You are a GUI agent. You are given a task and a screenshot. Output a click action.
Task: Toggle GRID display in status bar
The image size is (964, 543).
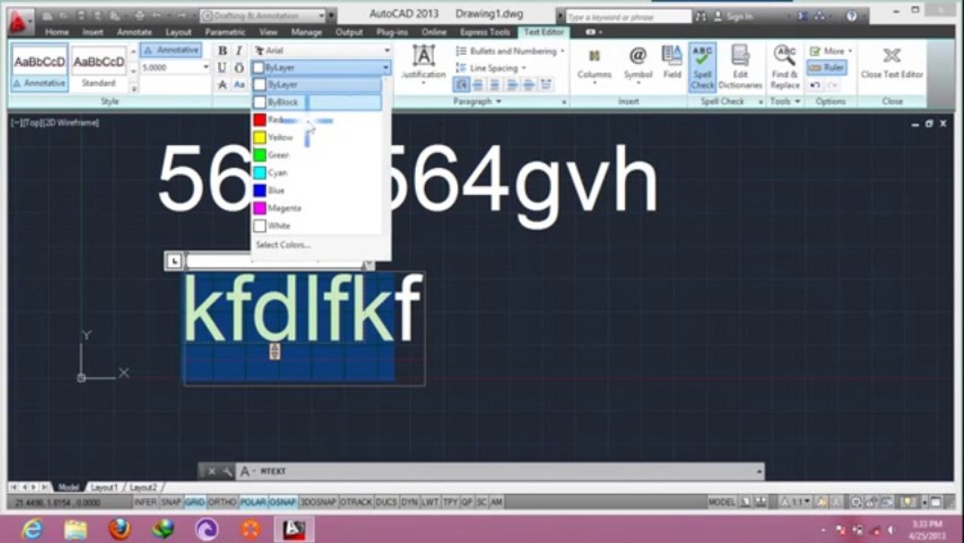(x=194, y=502)
